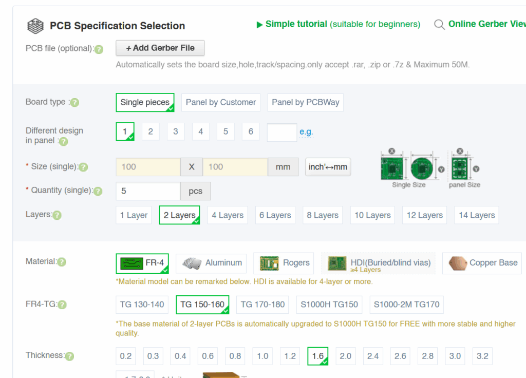Open the Simple tutorial link
Viewport: 526px width, 378px height.
[343, 24]
